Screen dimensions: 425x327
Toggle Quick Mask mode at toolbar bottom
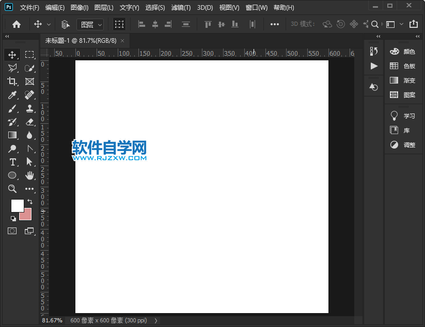12,231
